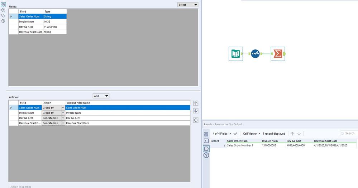Go to previous record with up arrow
358x188 pixels.
[x=292, y=134]
